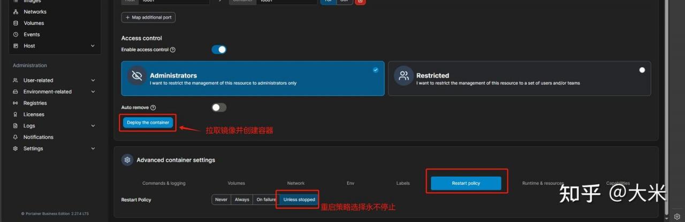
Task: Toggle the Auto remove switch
Action: 219,107
